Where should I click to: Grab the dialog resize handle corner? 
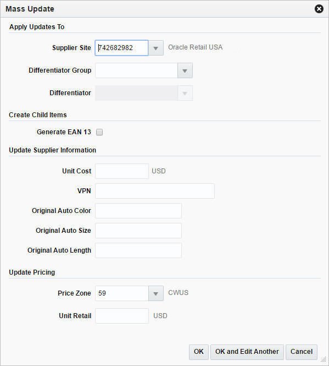tap(324, 359)
